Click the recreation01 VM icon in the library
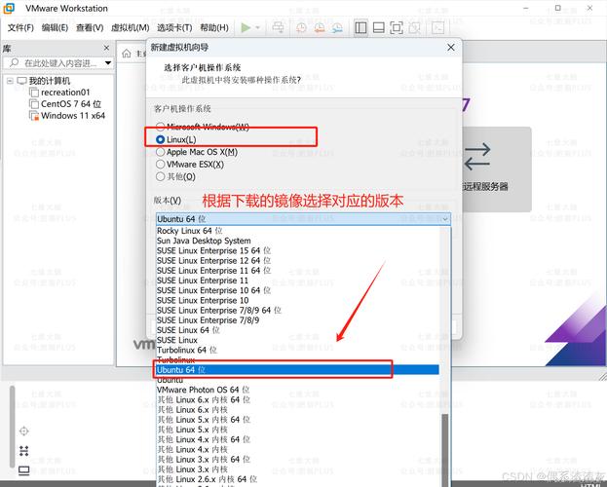Viewport: 607px width, 487px height. click(34, 93)
